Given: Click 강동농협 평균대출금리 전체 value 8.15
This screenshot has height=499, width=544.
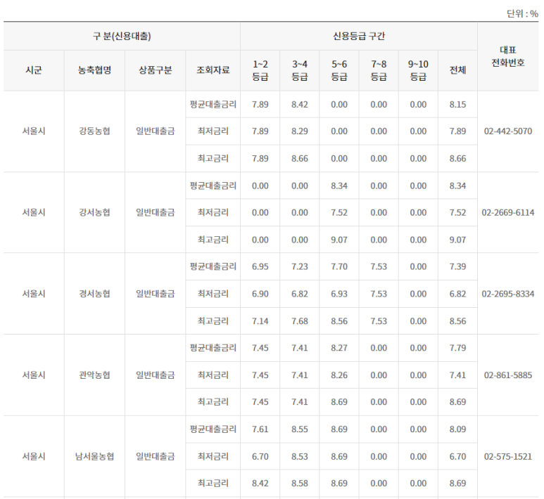Looking at the screenshot, I should click(x=458, y=104).
